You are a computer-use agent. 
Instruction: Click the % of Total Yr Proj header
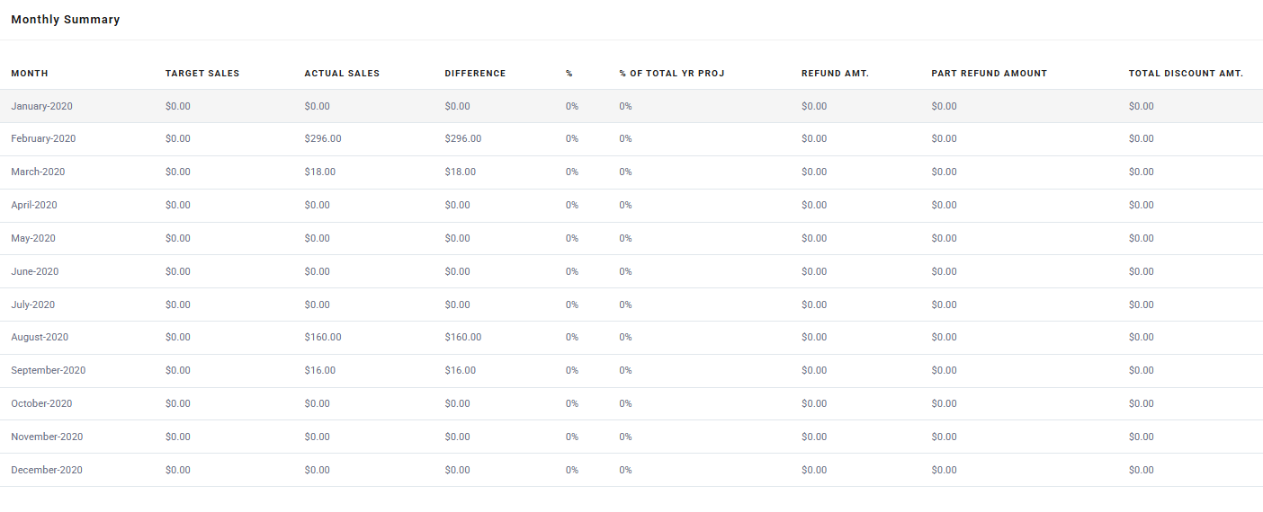click(x=672, y=74)
